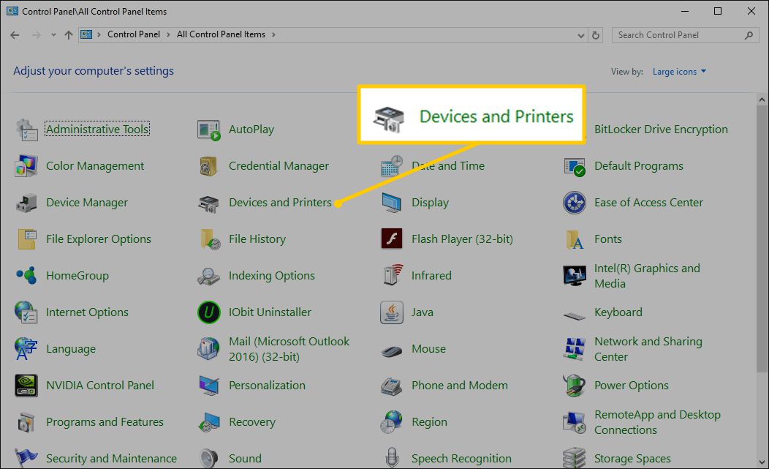Image resolution: width=769 pixels, height=469 pixels.
Task: Click the Device Manager icon
Action: pyautogui.click(x=26, y=203)
